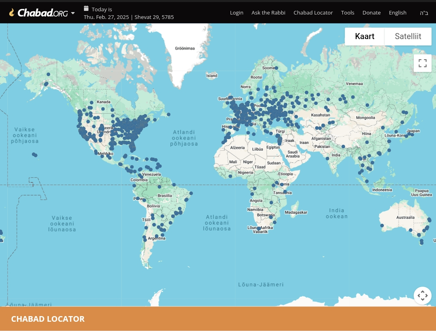Expand the dropdown arrow beside Chabad.org logo

pyautogui.click(x=73, y=13)
